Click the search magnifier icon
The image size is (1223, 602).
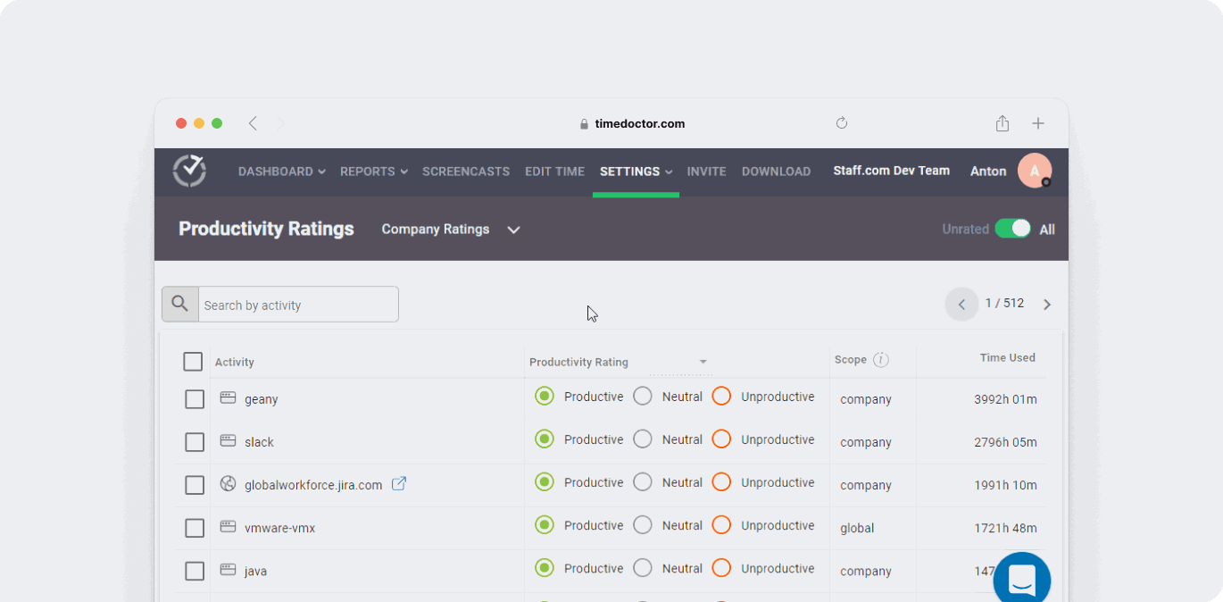tap(180, 305)
